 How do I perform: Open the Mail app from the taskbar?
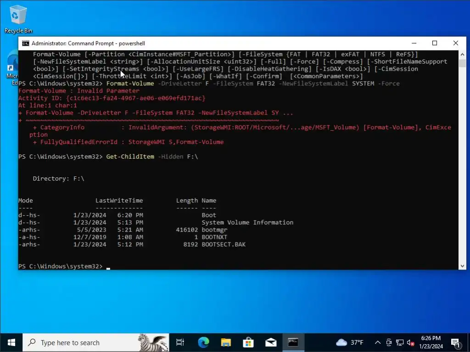coord(271,342)
